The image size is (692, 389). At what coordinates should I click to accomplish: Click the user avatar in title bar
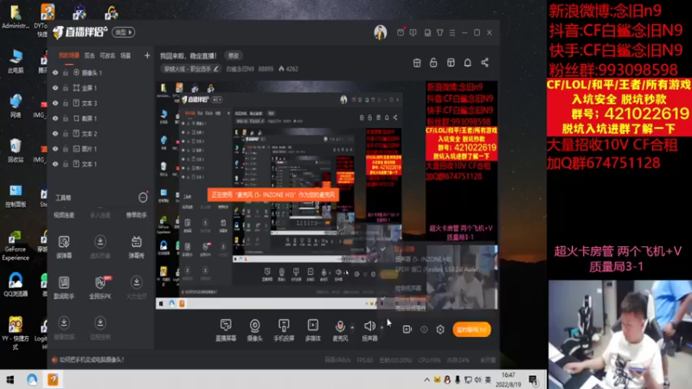point(381,32)
